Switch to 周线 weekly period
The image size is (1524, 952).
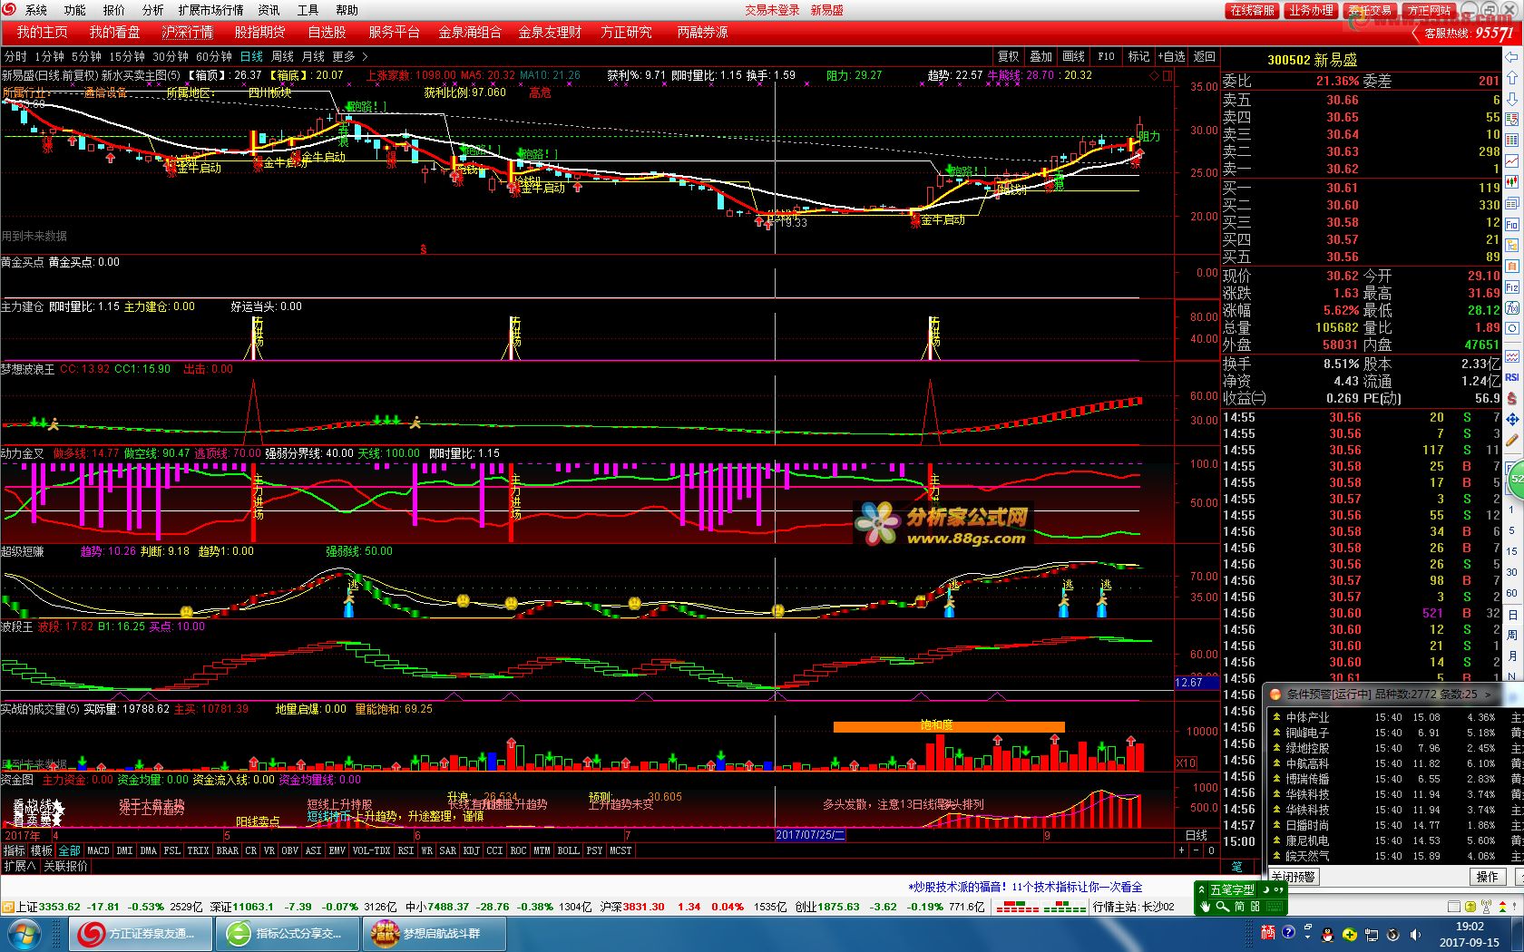(282, 56)
